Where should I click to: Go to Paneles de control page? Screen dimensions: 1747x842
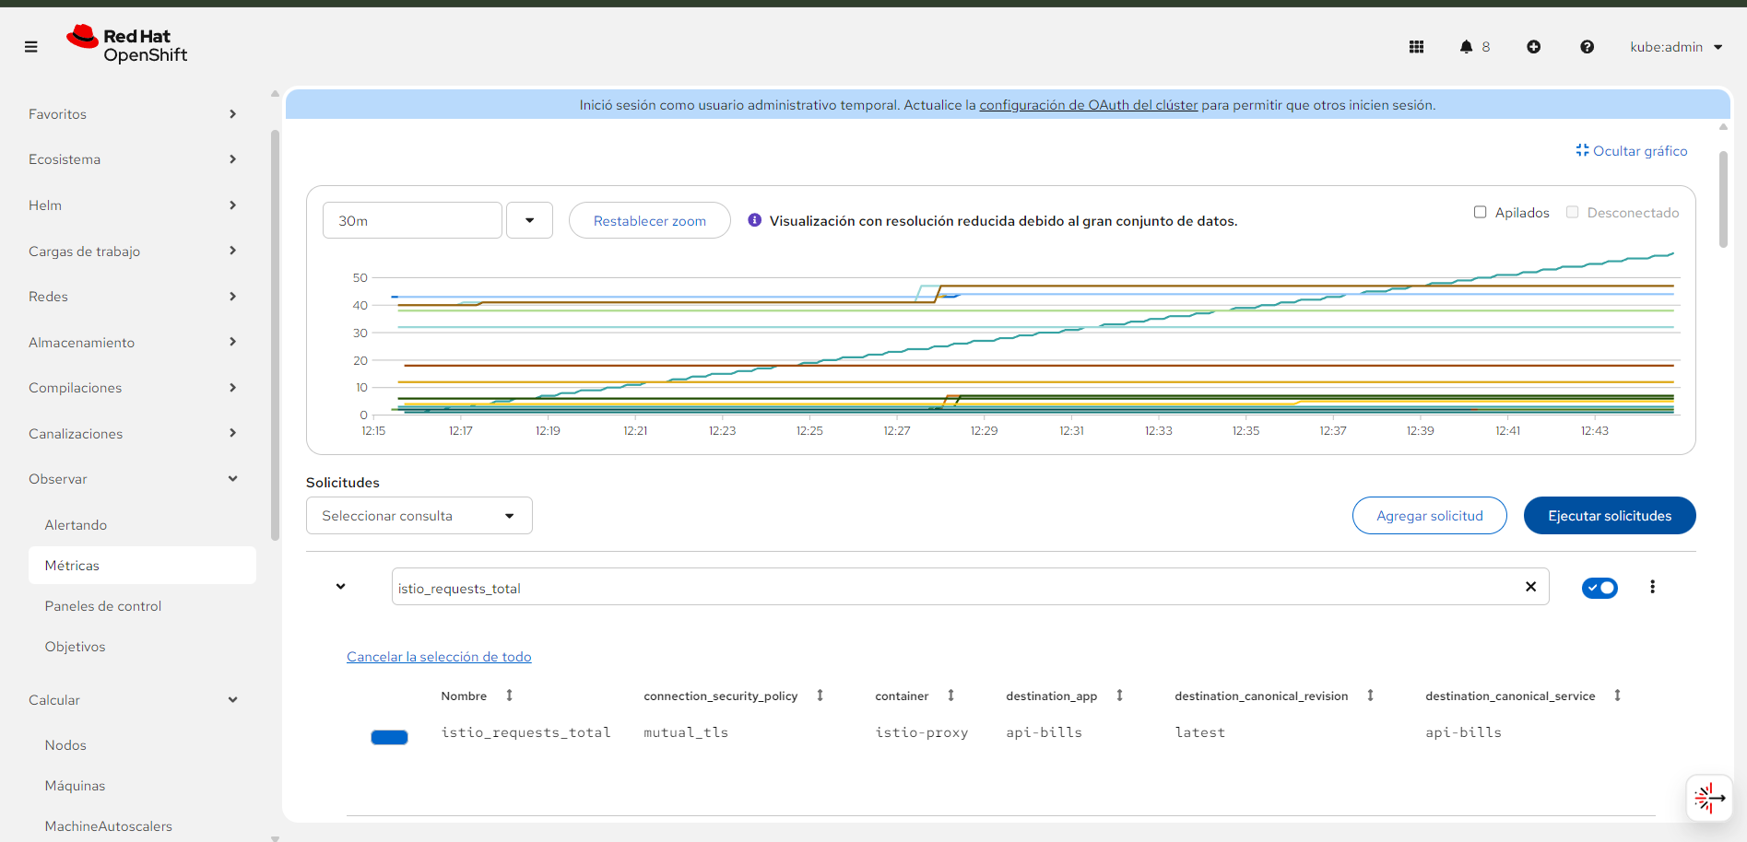pos(103,606)
